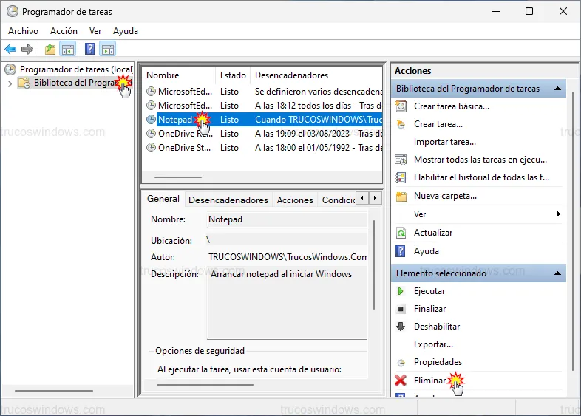Screen dimensions: 581x416
Task: Click the forward arrow toolbar icon
Action: pyautogui.click(x=27, y=50)
